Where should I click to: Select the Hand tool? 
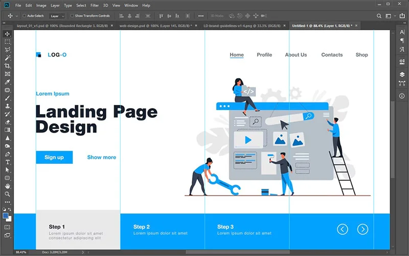tap(7, 186)
